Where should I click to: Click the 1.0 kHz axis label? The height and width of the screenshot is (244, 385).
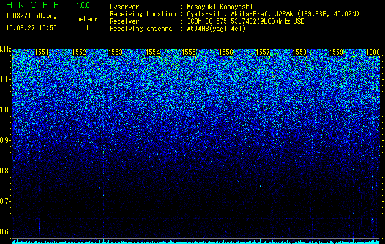6,110
